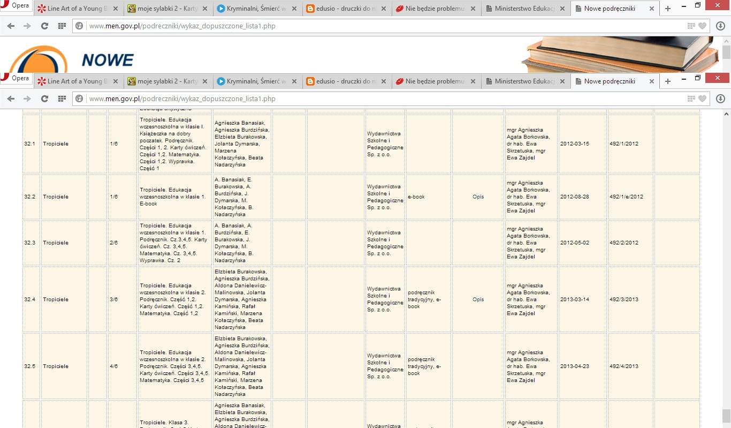Open 'Opis' link in row 32.4
The height and width of the screenshot is (428, 731).
478,300
